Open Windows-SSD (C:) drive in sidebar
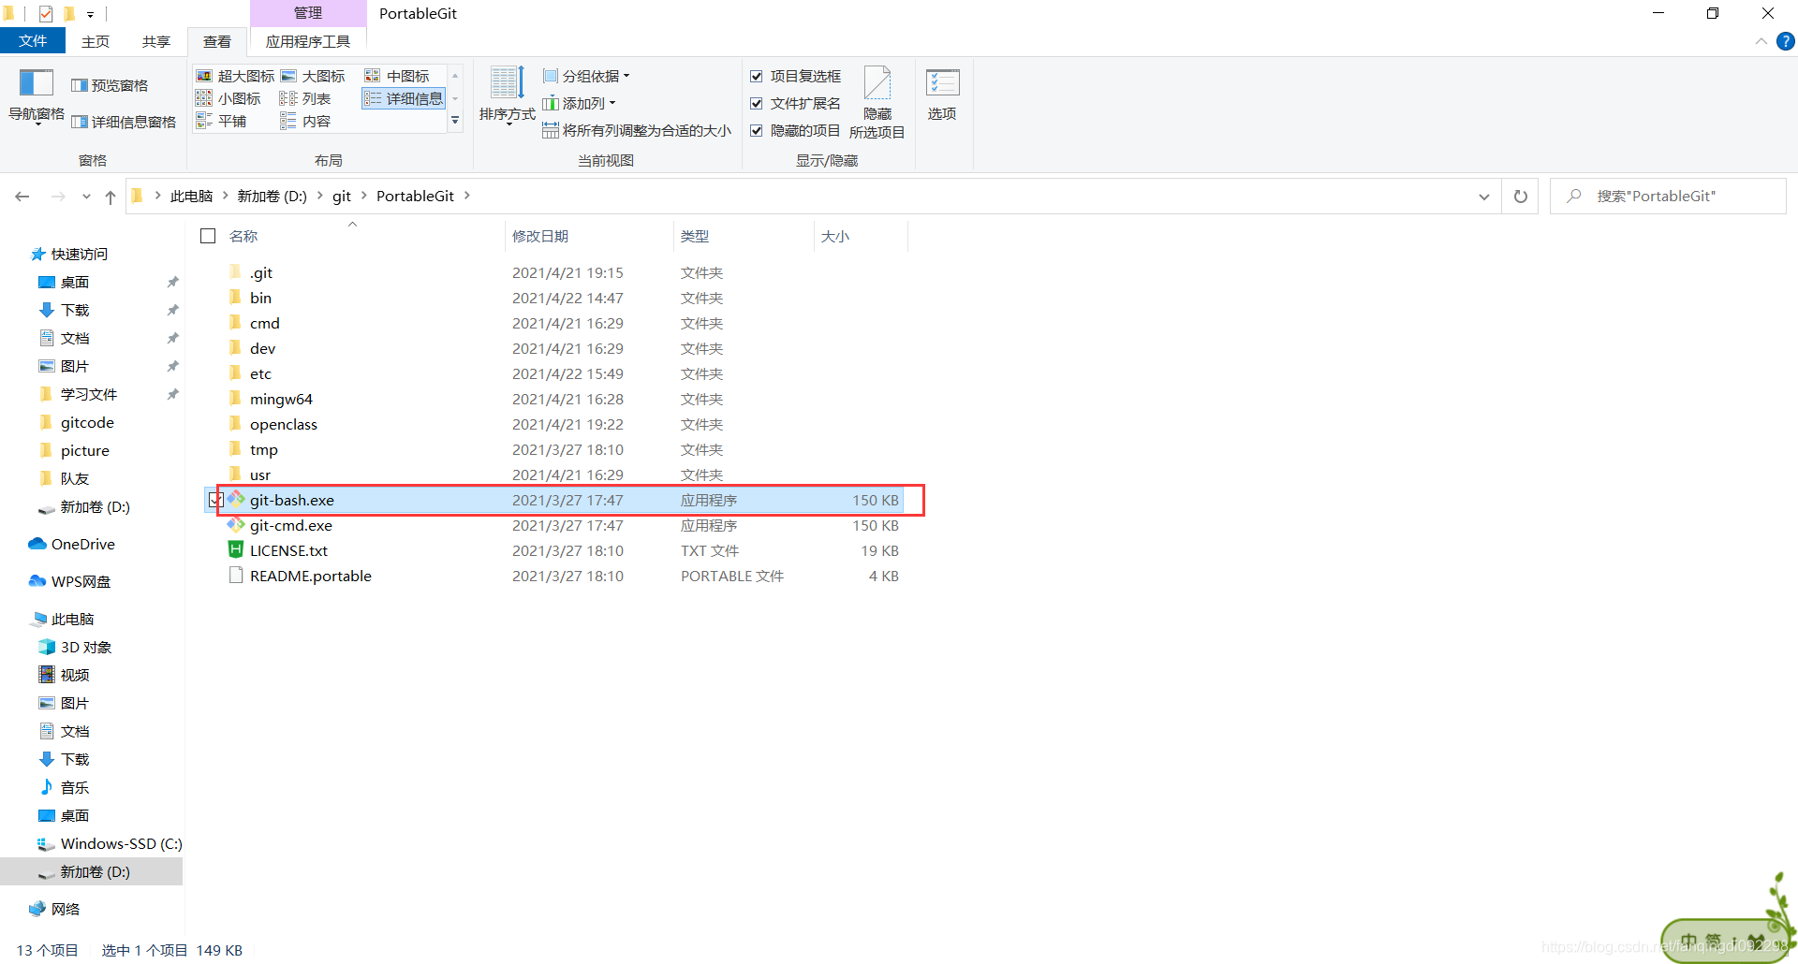 [110, 843]
